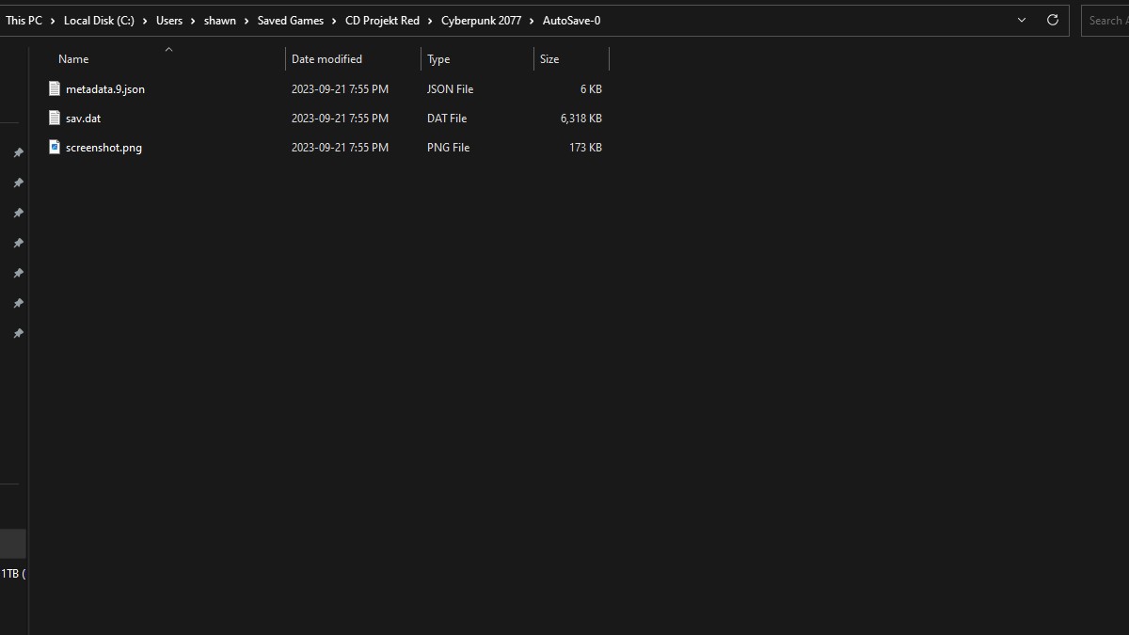
Task: Click the Search input field
Action: (x=1105, y=20)
